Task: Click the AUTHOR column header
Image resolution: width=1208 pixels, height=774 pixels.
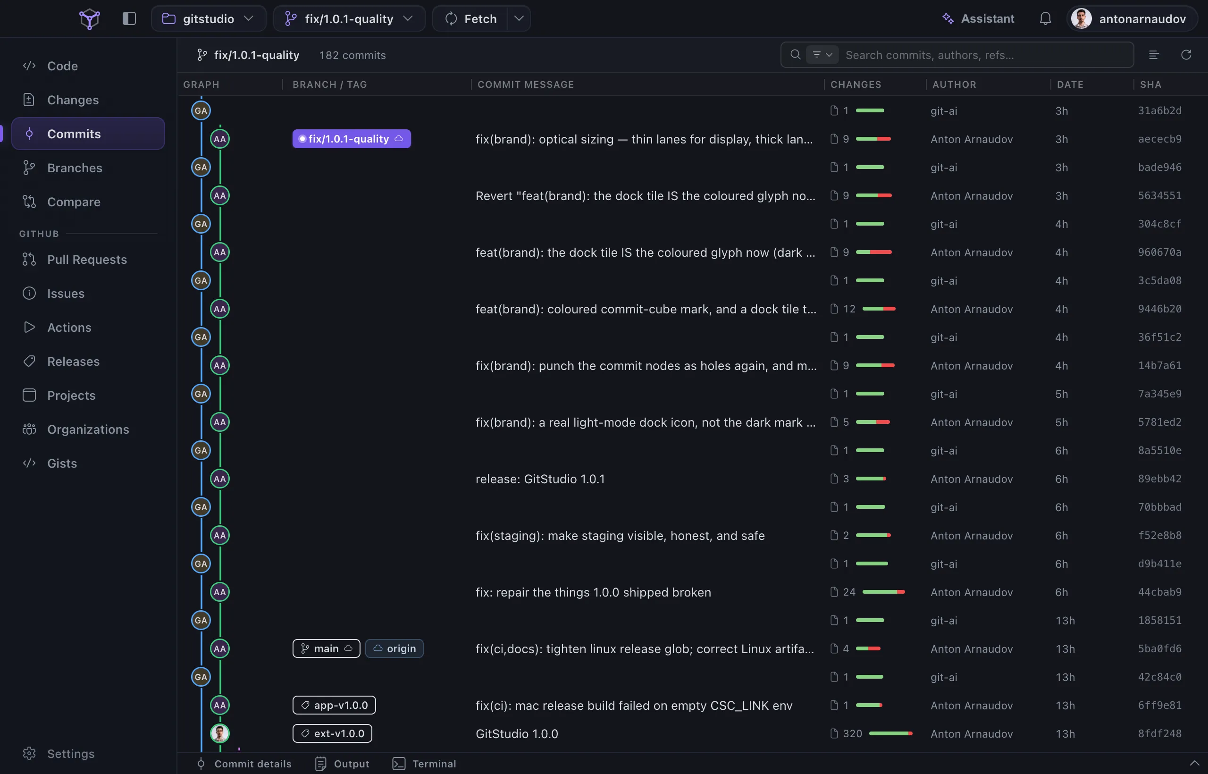Action: coord(954,84)
